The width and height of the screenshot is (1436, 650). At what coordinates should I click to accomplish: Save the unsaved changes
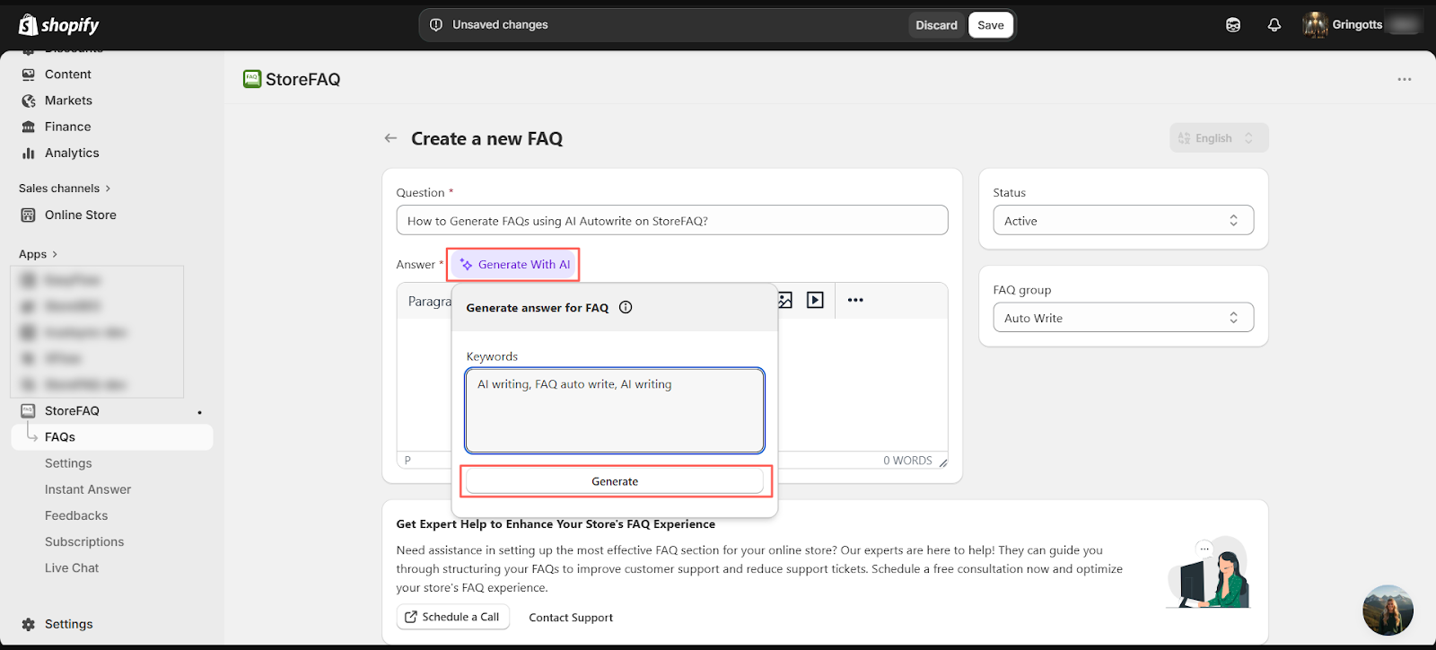click(x=991, y=25)
